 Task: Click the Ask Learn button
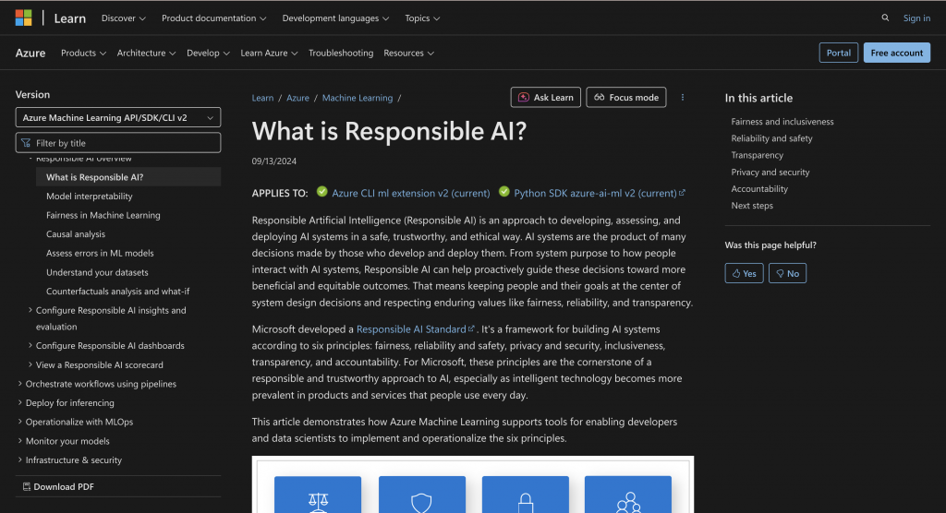coord(546,97)
